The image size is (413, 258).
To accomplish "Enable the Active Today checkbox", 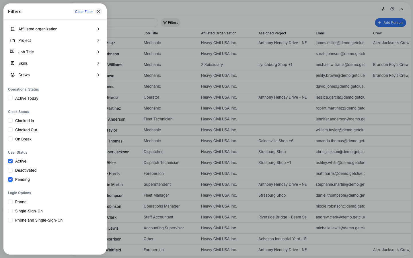I will [x=10, y=98].
